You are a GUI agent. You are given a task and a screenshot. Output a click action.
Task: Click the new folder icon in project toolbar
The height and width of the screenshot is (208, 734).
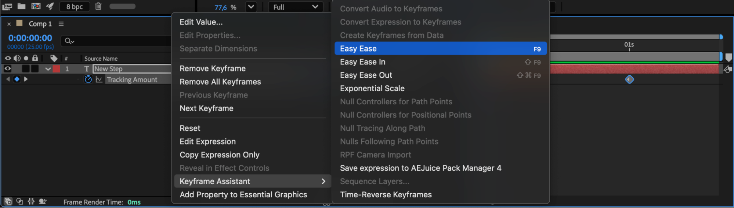point(22,6)
